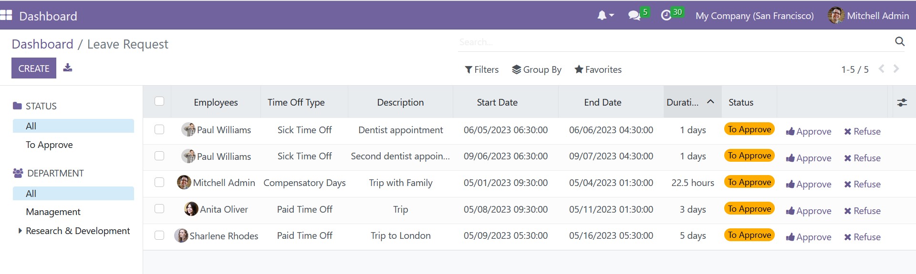Open the apps grid menu icon

[x=6, y=15]
